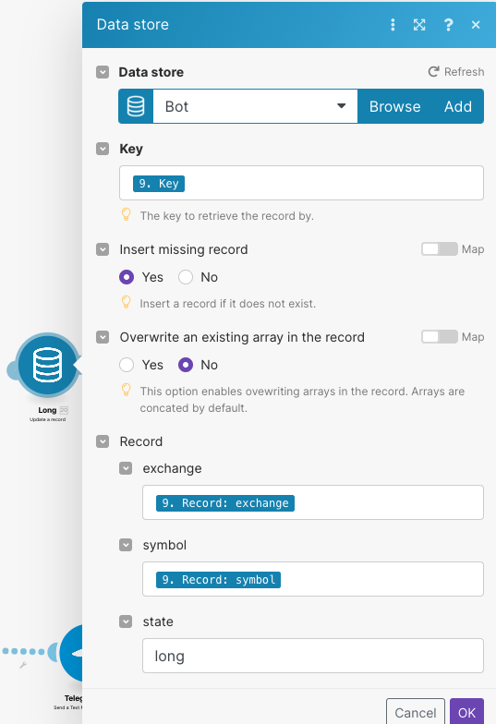Select the Telegram module icon
The width and height of the screenshot is (496, 724).
(x=71, y=652)
